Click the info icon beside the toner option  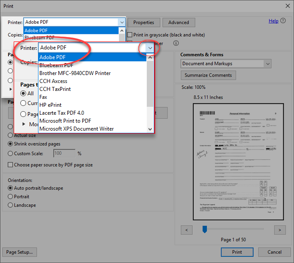pyautogui.click(x=176, y=43)
